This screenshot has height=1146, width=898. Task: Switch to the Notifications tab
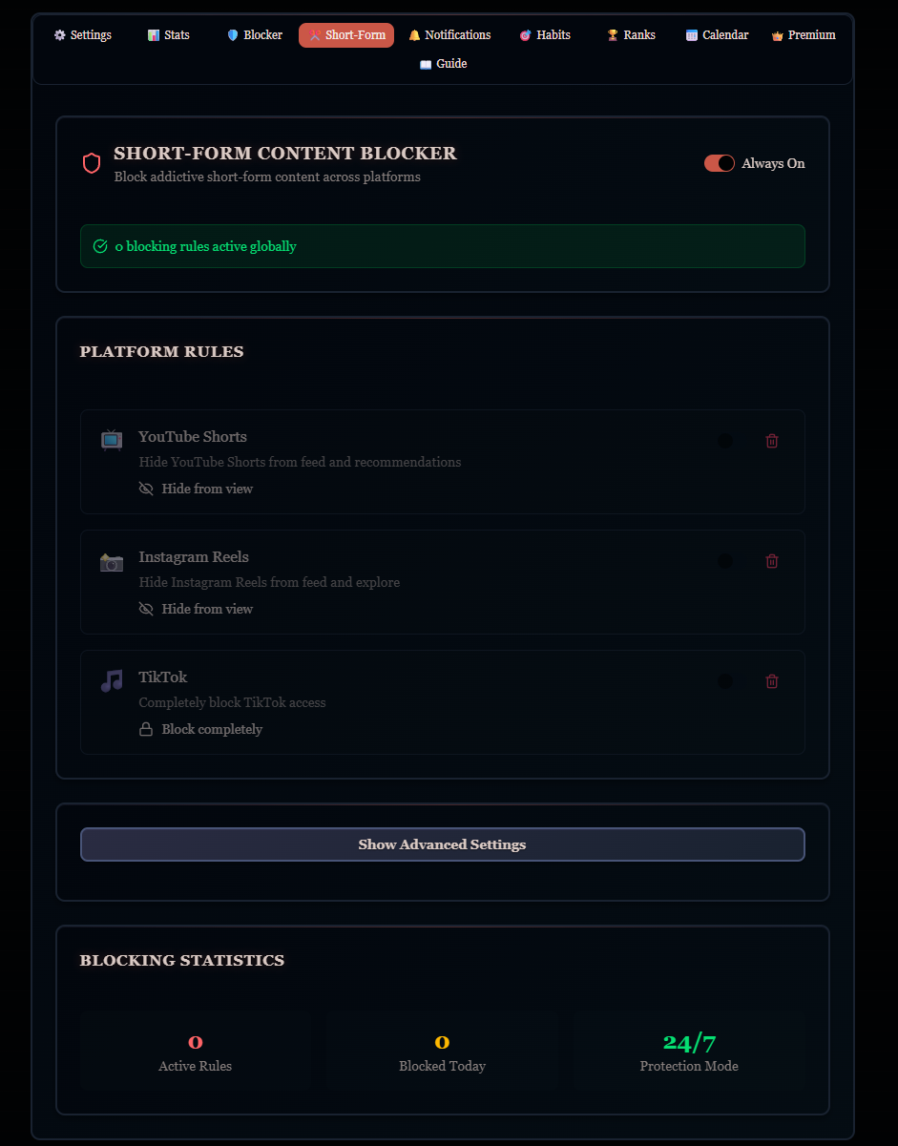click(449, 34)
